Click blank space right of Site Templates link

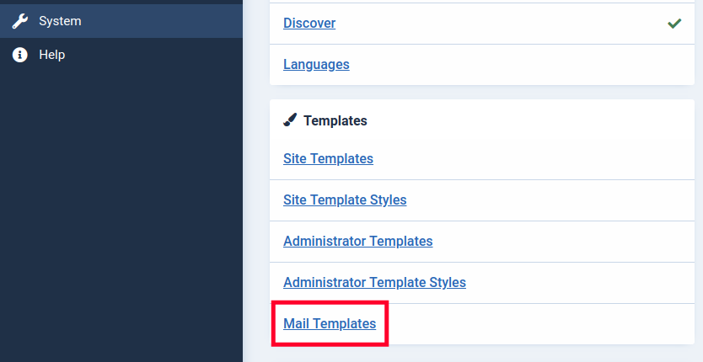click(531, 158)
